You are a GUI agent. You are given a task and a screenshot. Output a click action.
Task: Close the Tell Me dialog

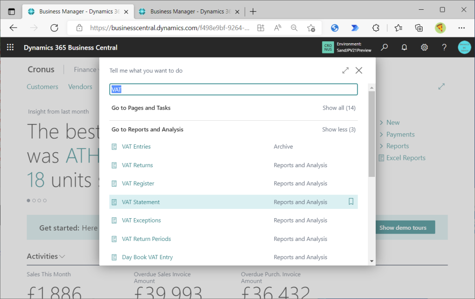point(359,71)
